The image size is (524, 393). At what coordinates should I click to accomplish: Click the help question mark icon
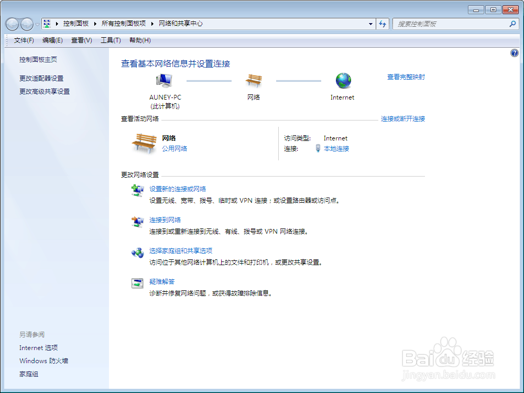point(514,52)
